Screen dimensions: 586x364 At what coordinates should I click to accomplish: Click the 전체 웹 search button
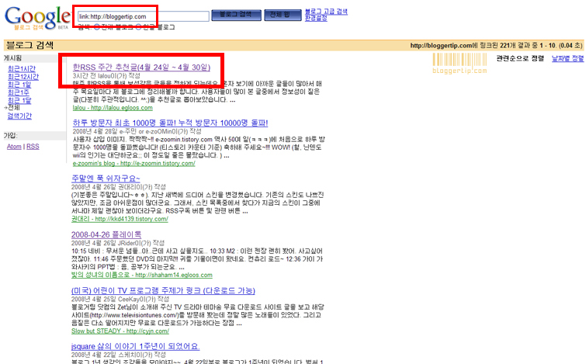coord(283,15)
